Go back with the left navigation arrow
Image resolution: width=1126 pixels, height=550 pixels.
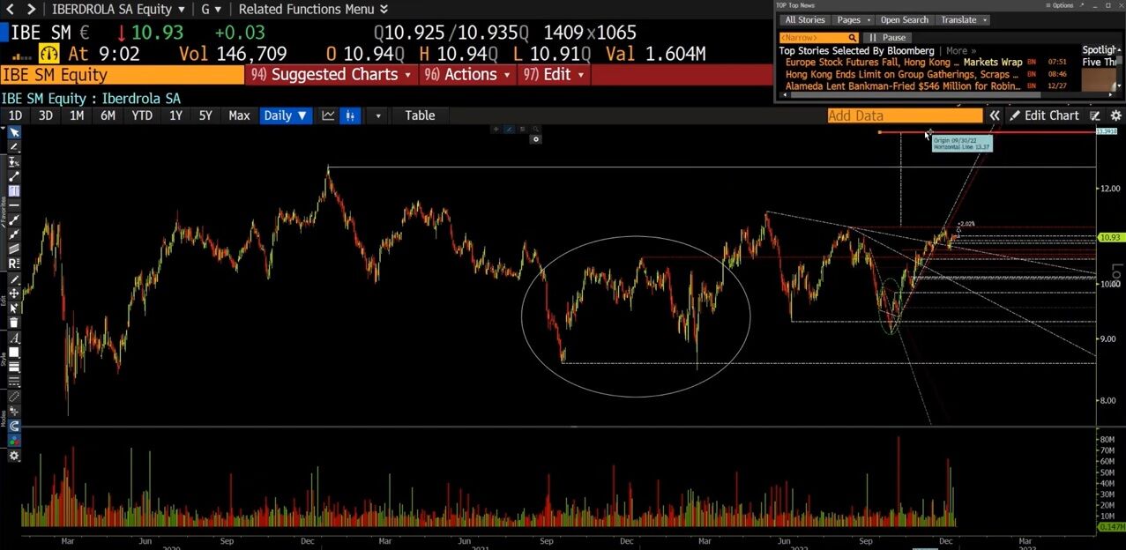(10, 9)
